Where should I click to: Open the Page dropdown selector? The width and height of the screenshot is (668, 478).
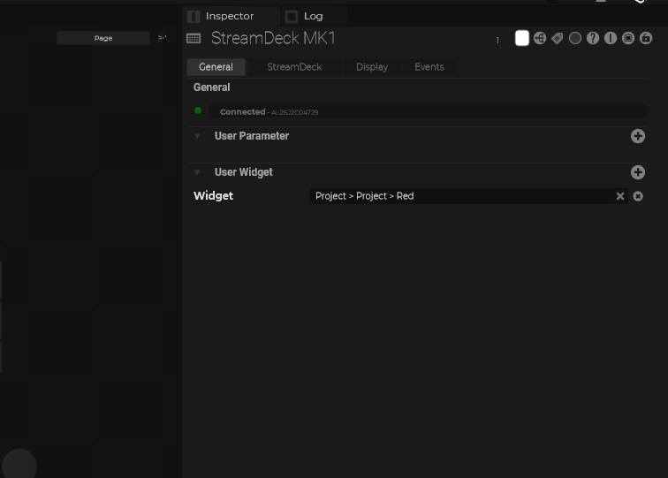point(103,38)
